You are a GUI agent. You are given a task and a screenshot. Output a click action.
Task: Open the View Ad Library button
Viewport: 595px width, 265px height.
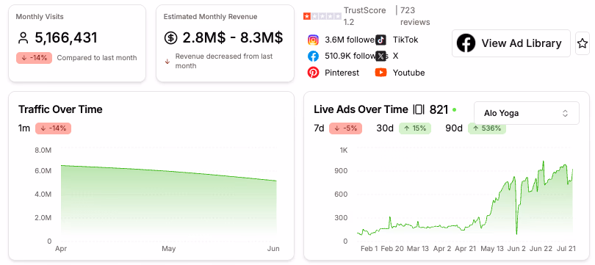point(511,43)
